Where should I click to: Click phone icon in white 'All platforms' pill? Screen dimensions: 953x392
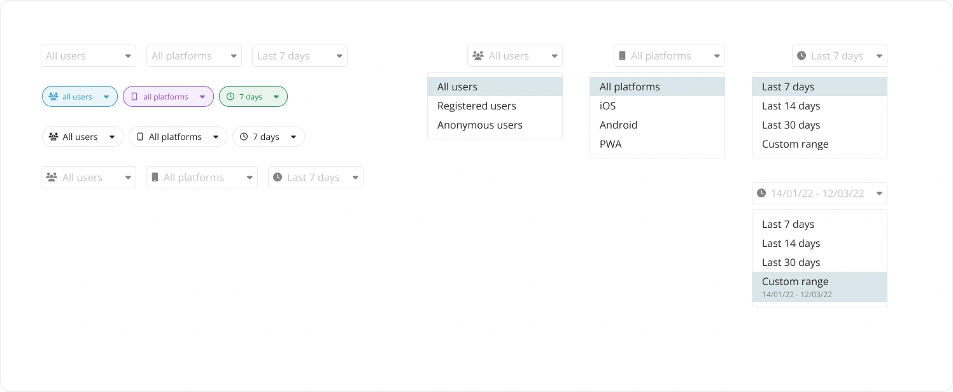coord(140,137)
